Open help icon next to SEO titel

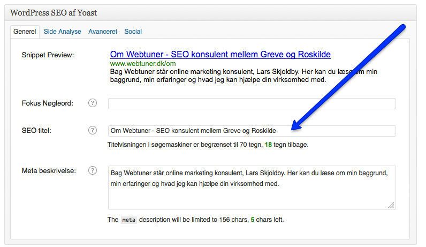[93, 130]
